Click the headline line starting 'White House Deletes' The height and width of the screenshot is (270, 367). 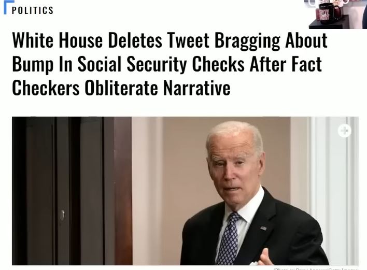pos(170,40)
